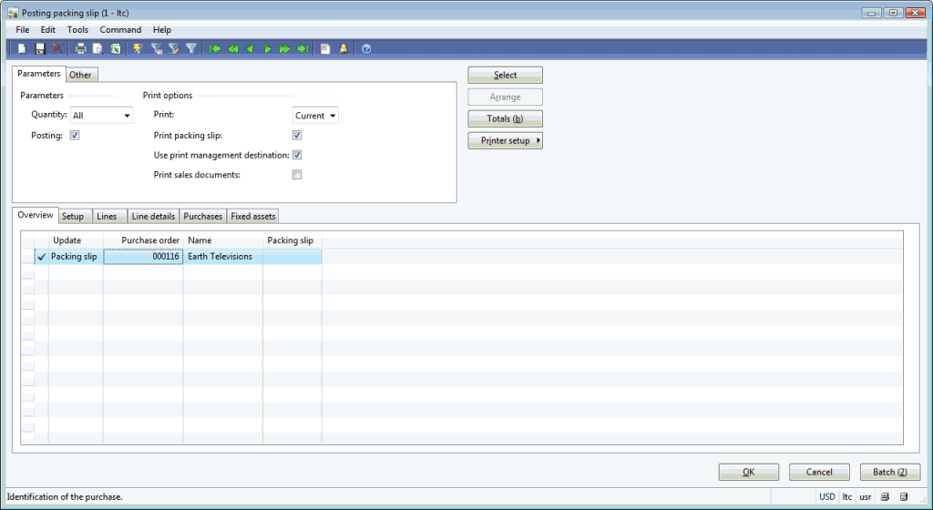Go to first record arrow icon

coord(214,49)
